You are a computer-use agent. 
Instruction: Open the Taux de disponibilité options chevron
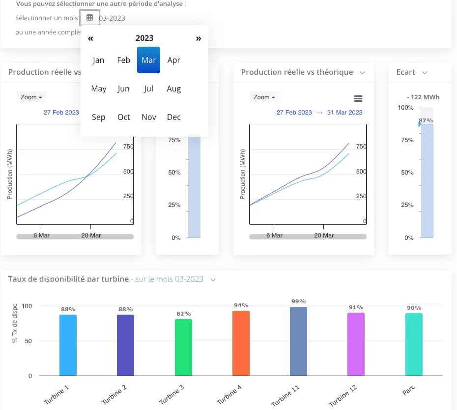coord(213,279)
